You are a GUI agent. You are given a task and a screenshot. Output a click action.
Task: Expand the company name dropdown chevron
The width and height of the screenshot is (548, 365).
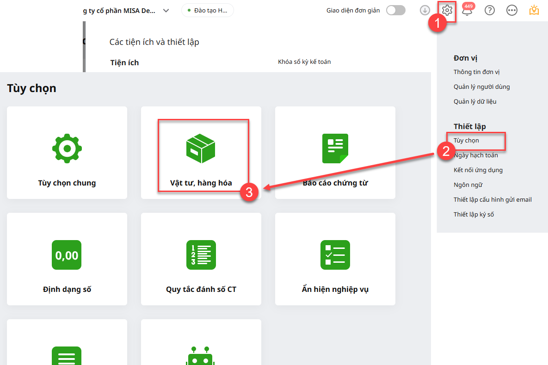[166, 11]
